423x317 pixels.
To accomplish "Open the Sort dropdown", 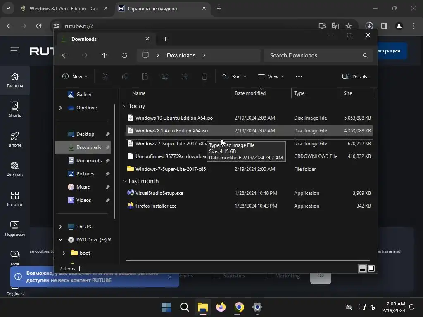I will click(x=234, y=76).
